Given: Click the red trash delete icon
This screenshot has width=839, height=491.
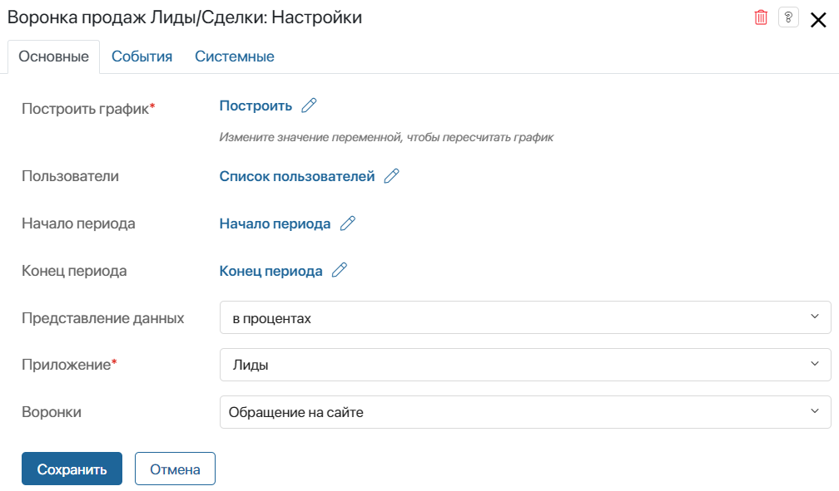Looking at the screenshot, I should [x=761, y=17].
